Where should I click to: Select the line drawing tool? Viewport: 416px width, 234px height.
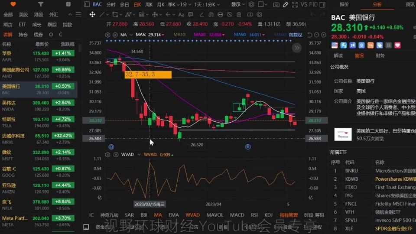pos(101,14)
